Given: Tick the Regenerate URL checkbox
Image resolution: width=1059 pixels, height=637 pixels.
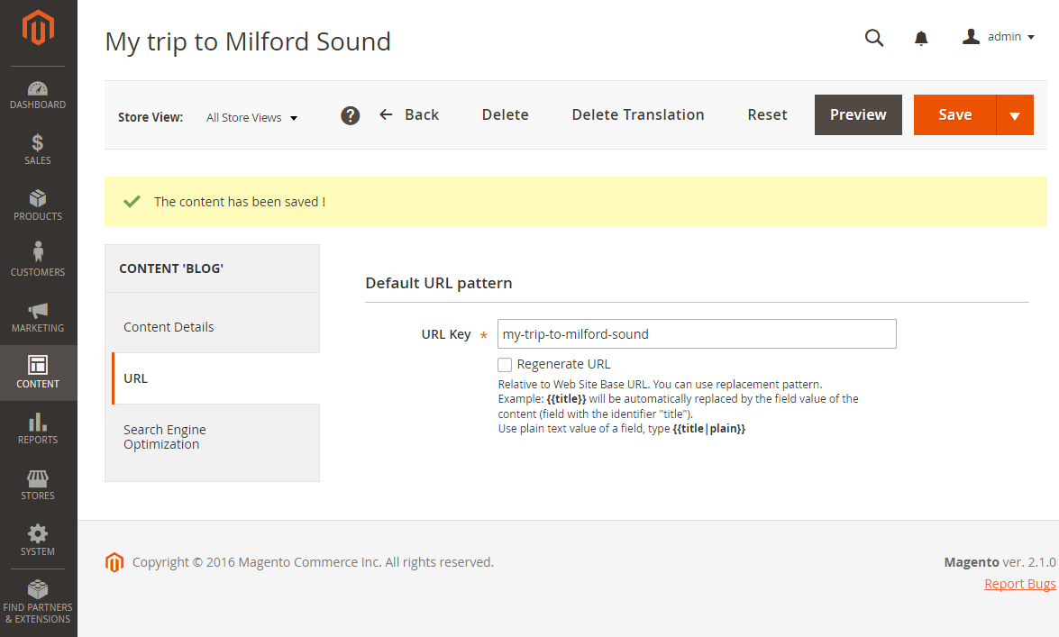Looking at the screenshot, I should 505,365.
